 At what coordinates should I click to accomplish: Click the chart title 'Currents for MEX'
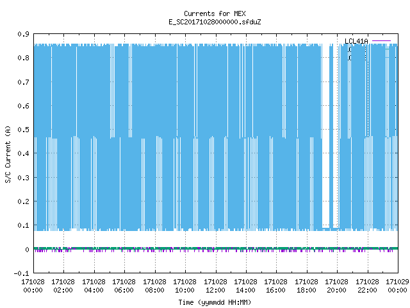215,13
